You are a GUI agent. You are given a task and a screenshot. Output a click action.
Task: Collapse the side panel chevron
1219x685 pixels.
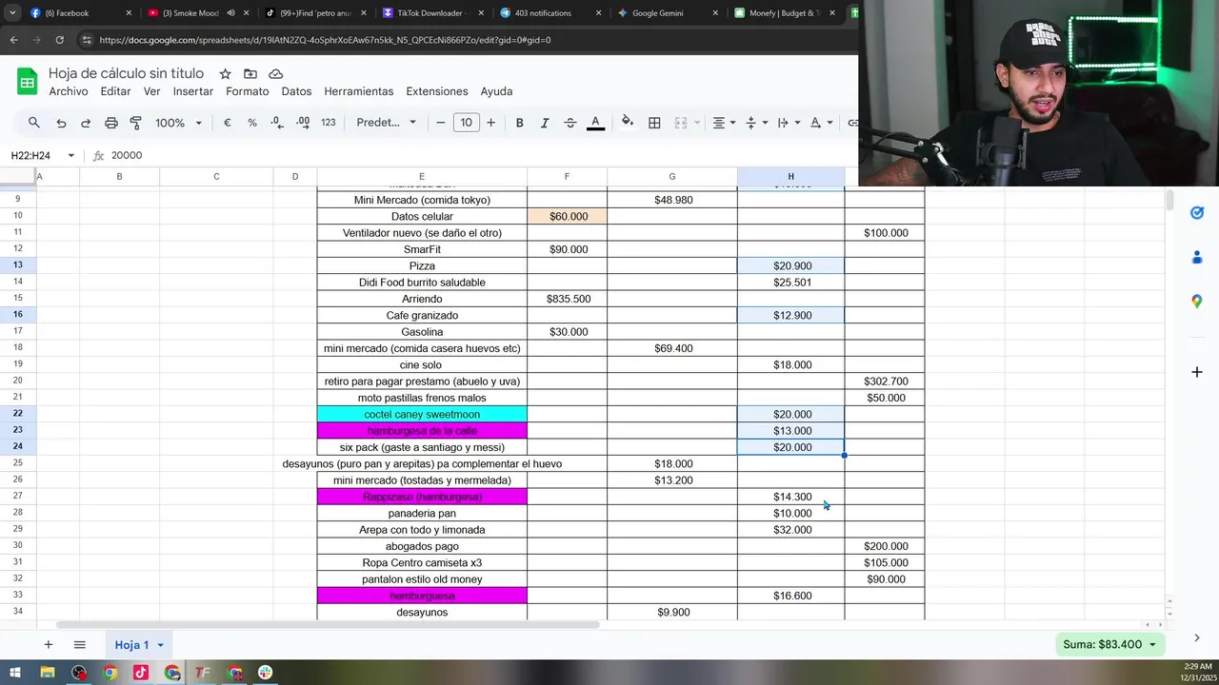[x=1197, y=637]
